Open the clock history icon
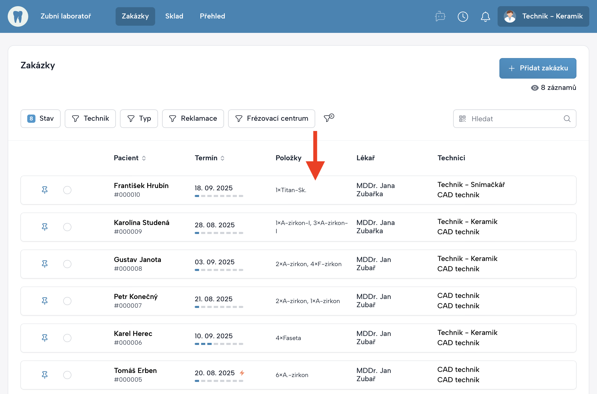Viewport: 597px width, 394px height. coord(463,16)
